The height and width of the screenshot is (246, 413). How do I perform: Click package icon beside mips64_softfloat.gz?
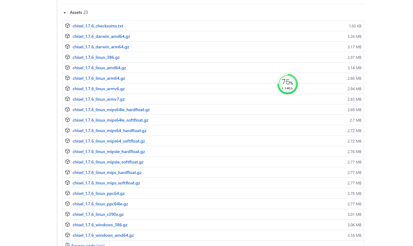67,141
